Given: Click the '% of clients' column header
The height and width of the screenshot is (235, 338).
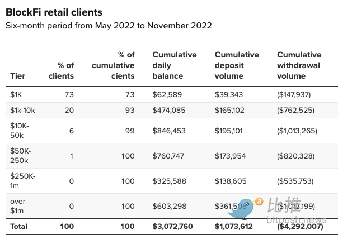Looking at the screenshot, I should (61, 70).
